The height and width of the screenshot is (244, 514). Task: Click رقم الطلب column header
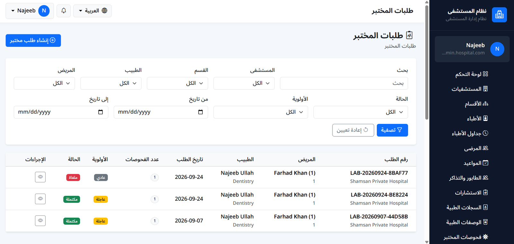(396, 159)
